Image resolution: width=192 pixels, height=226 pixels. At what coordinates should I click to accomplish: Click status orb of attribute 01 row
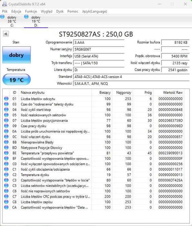point(6,99)
